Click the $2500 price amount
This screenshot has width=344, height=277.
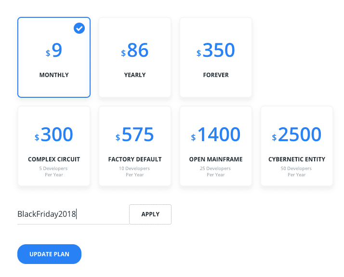[297, 135]
